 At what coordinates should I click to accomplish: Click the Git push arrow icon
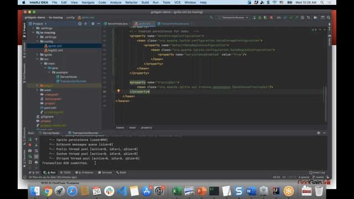tap(296, 17)
